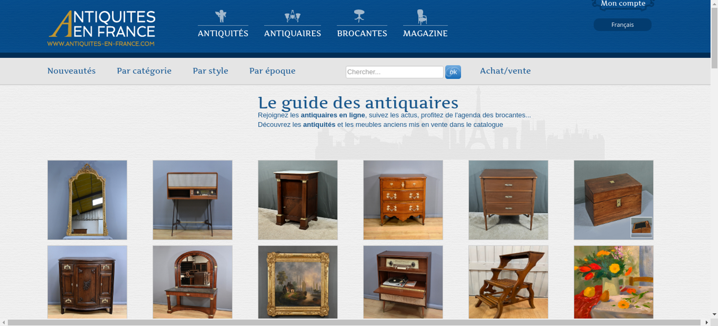
Task: Click the Antiquités en France logo
Action: point(102,28)
